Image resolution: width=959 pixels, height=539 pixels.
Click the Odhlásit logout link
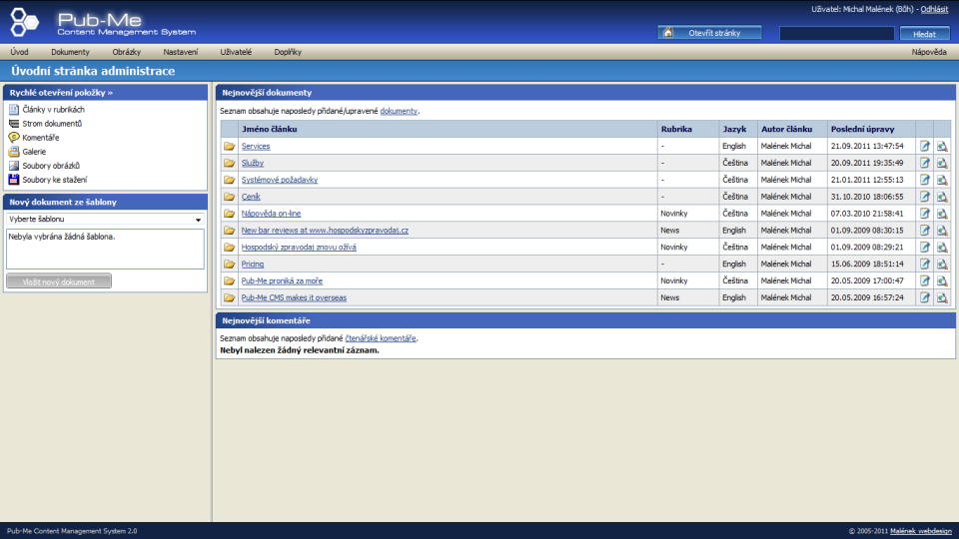pyautogui.click(x=935, y=9)
